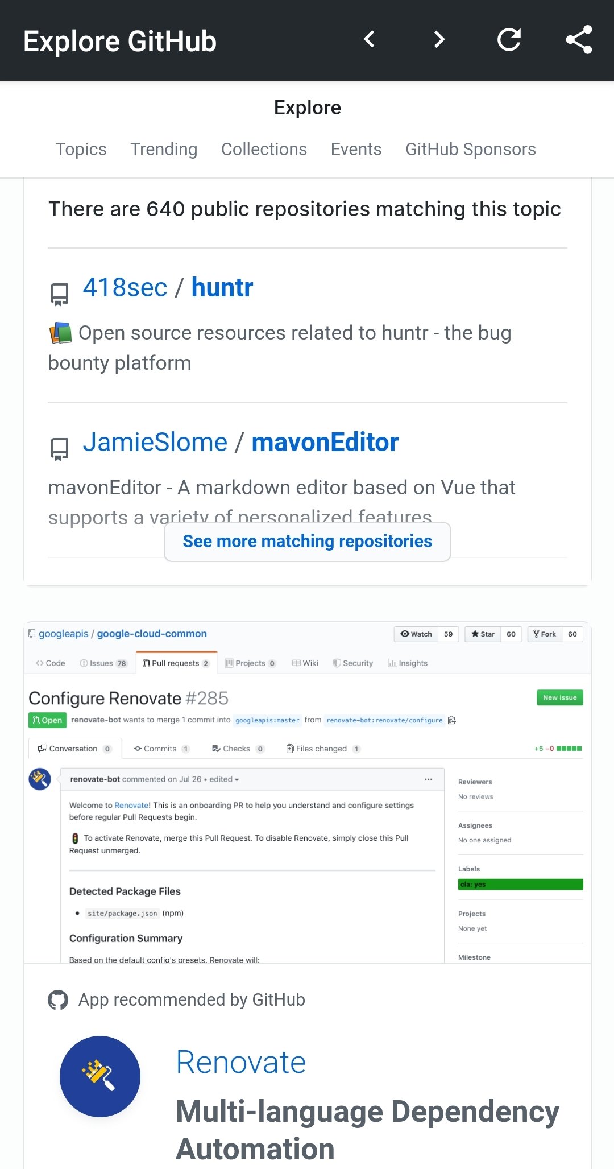Open the 418sec owner link
614x1169 pixels.
pyautogui.click(x=125, y=288)
